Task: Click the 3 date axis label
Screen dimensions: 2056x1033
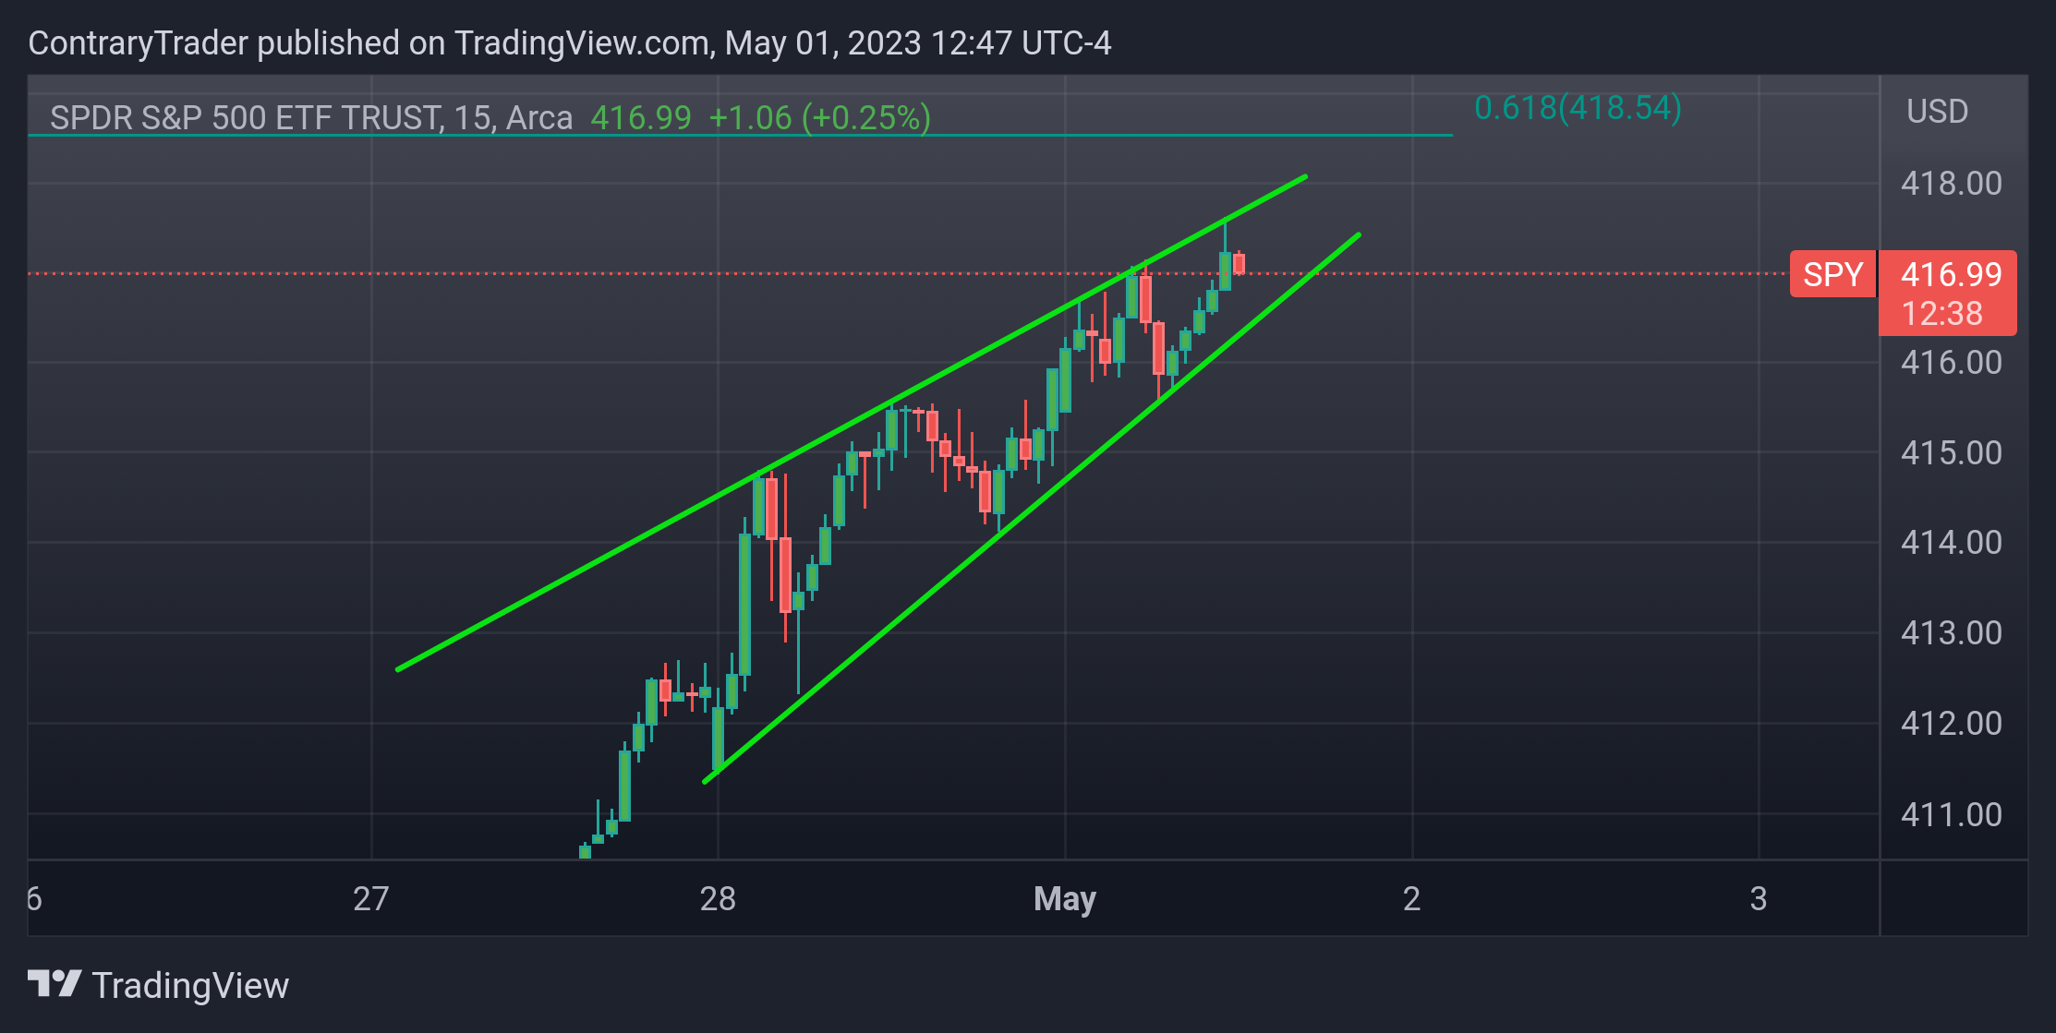Action: pyautogui.click(x=1759, y=898)
